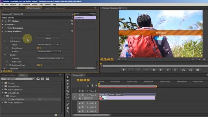Reset the Warp Stabilizer effect
208x117 pixels.
pyautogui.click(x=72, y=31)
